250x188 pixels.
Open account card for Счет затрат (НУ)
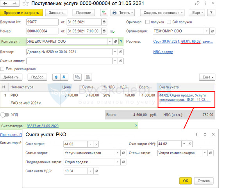pyautogui.click(x=190, y=144)
